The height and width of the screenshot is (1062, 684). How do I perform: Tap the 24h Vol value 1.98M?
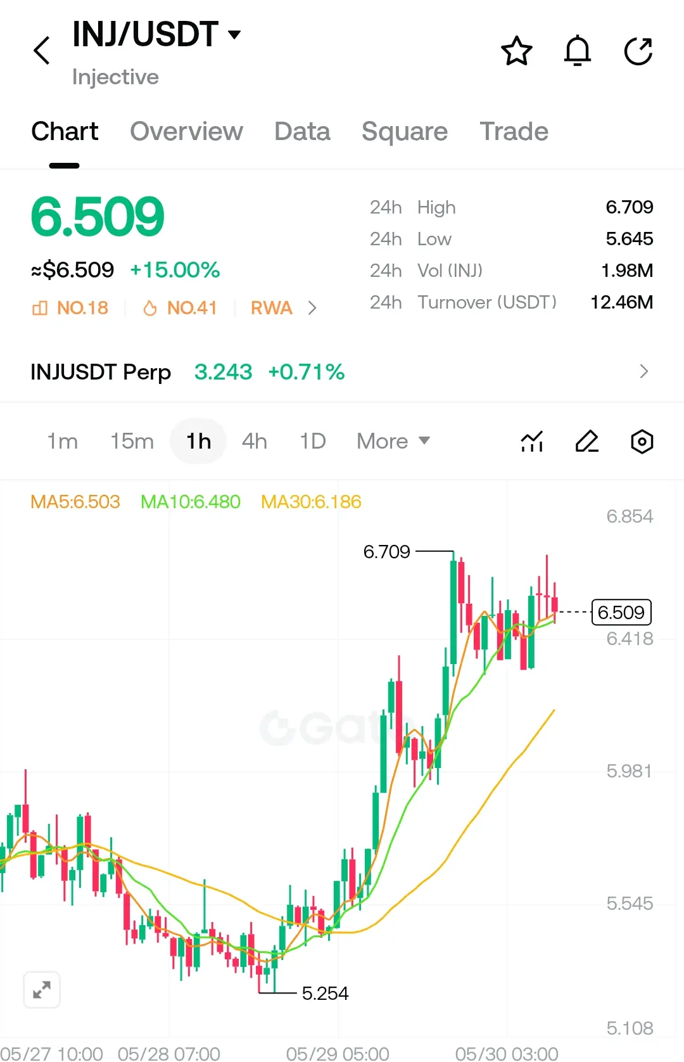coord(627,271)
